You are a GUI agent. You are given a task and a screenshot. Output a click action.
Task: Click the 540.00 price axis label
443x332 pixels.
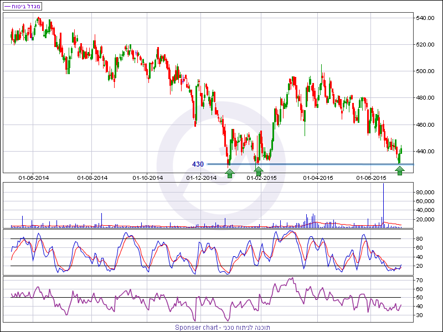pos(425,18)
